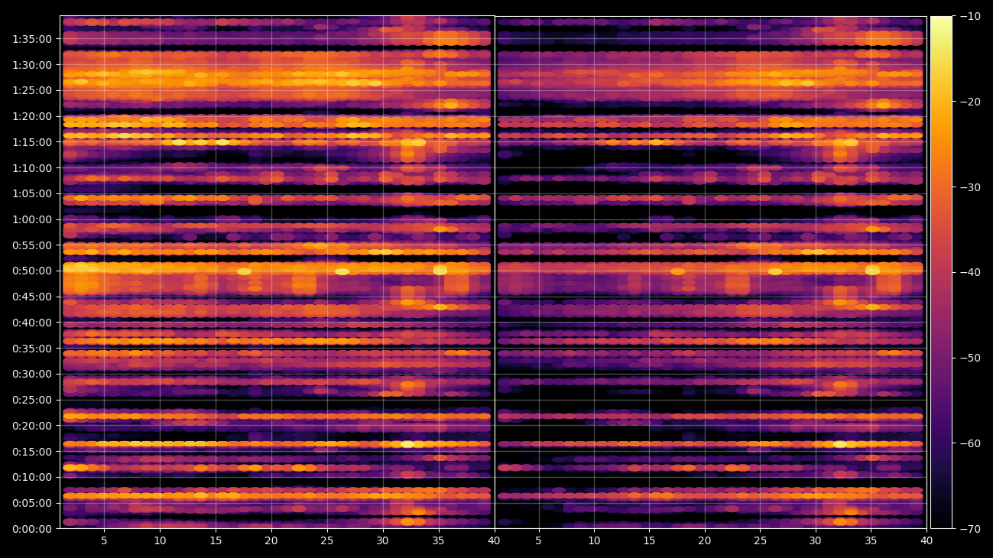Pick the 1:10:00 y-axis time label
The width and height of the screenshot is (993, 558).
(32, 168)
